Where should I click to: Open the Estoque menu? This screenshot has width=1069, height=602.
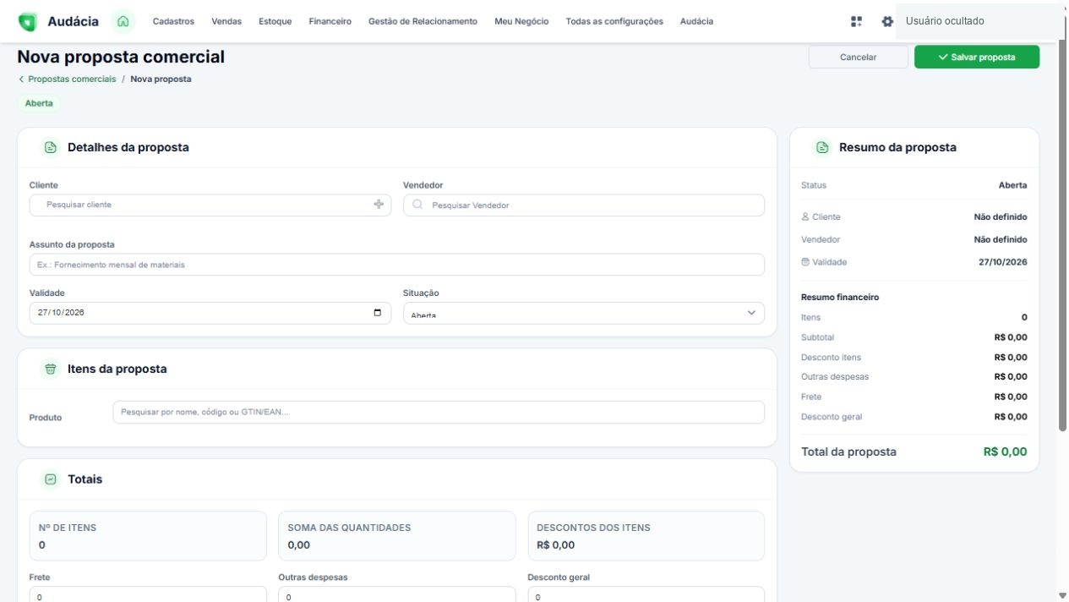275,21
